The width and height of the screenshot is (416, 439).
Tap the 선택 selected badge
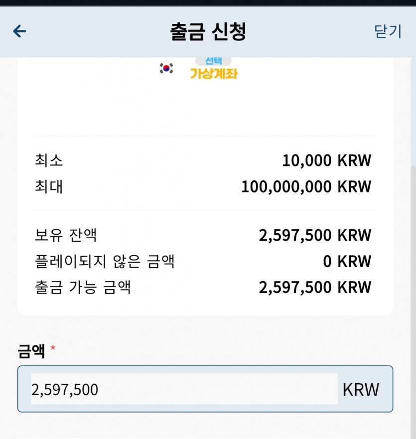213,61
